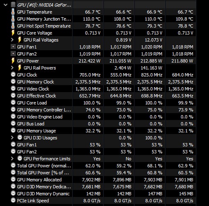Select the GPU Temperature sensor row label
The image size is (209, 206).
(x=35, y=12)
